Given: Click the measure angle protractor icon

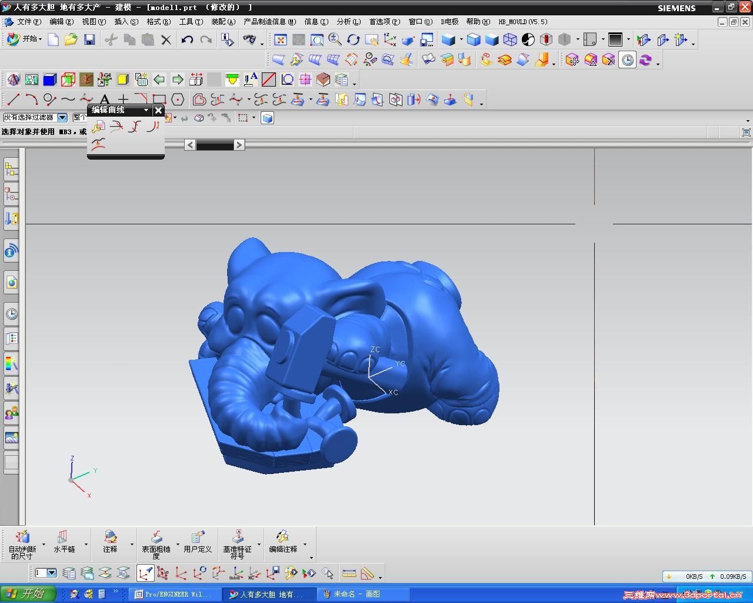Looking at the screenshot, I should pyautogui.click(x=367, y=573).
